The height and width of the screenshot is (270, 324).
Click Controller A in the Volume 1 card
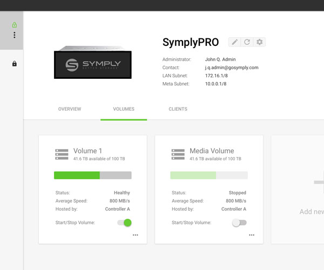tap(117, 209)
